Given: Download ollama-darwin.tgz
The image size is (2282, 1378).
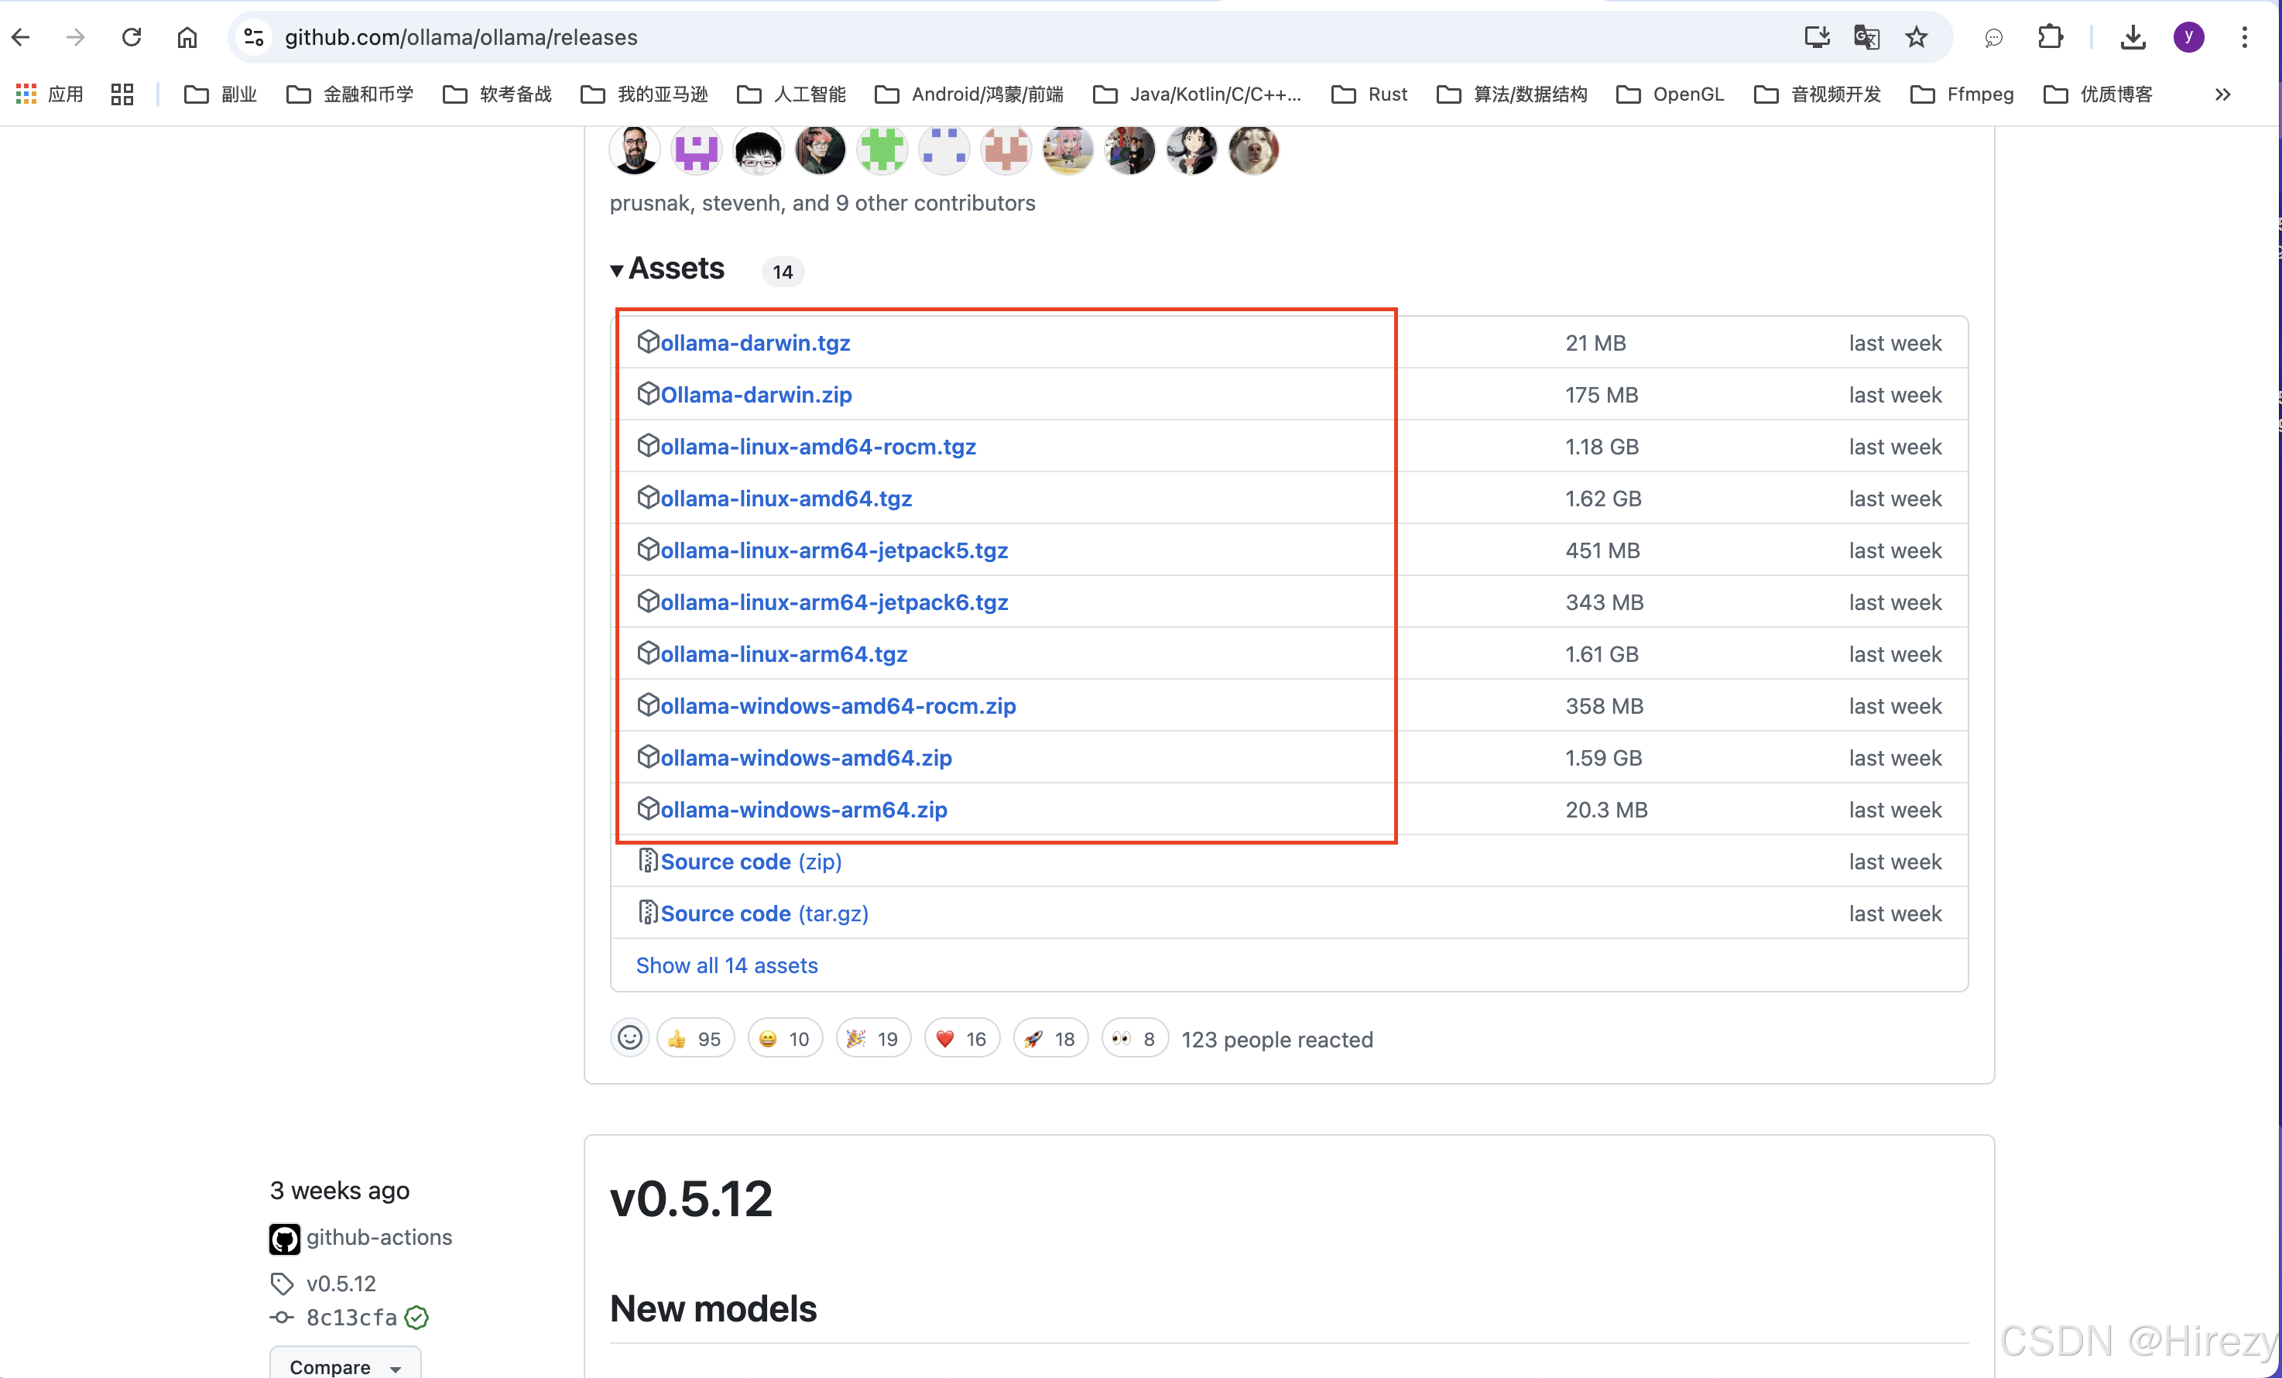Looking at the screenshot, I should [755, 343].
